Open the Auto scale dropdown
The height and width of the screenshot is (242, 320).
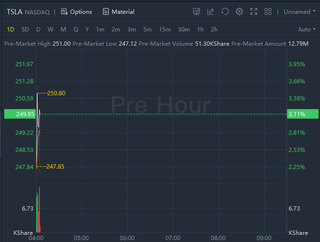[x=306, y=30]
